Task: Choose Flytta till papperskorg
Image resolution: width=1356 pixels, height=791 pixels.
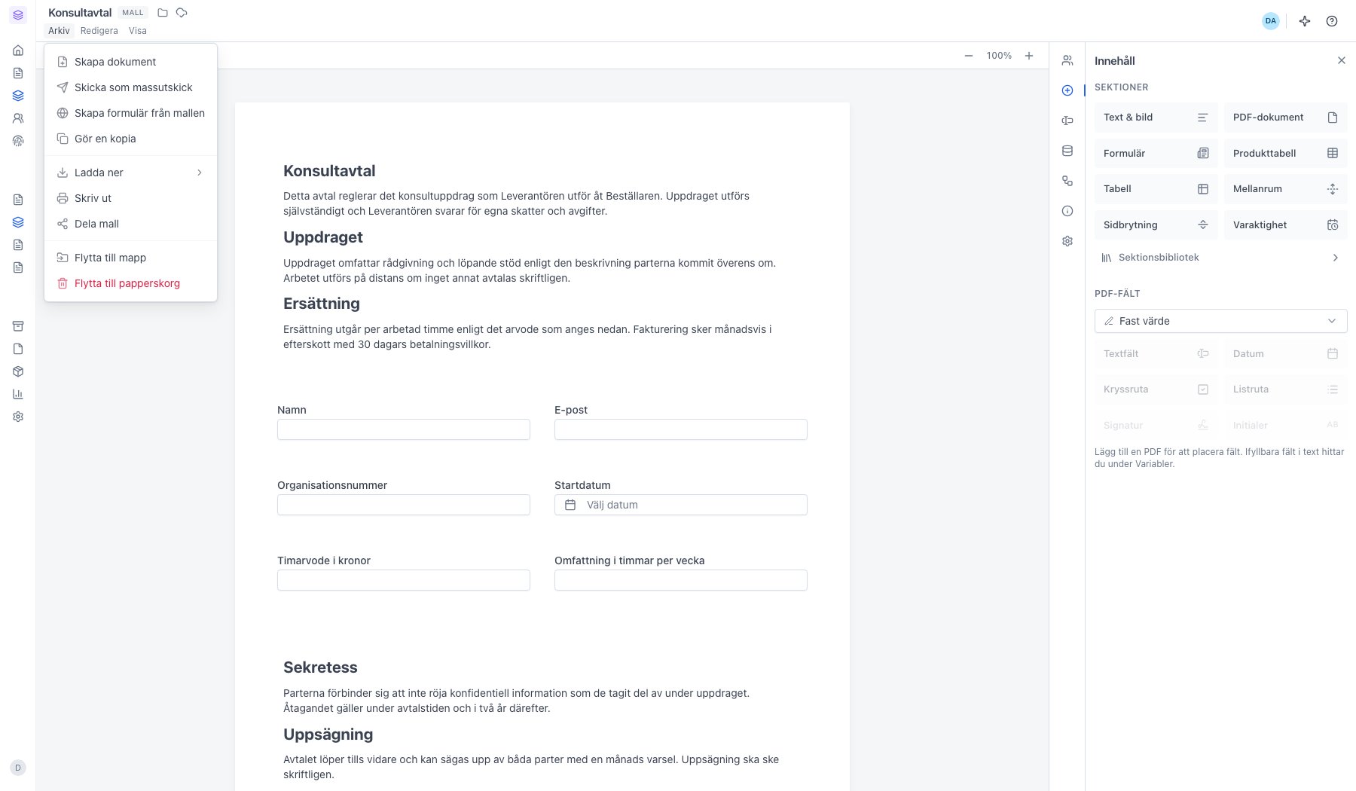Action: 130,283
